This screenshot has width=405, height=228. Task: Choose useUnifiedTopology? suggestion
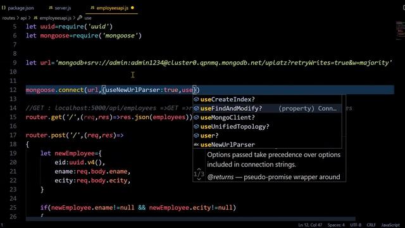tap(267, 127)
